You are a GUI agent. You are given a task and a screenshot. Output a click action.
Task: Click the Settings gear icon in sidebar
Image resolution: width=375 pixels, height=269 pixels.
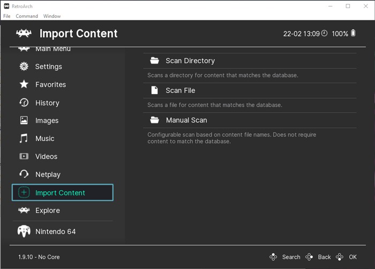[24, 67]
